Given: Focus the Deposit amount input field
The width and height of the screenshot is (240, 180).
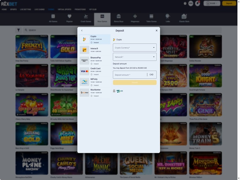Looking at the screenshot, I should (130, 75).
